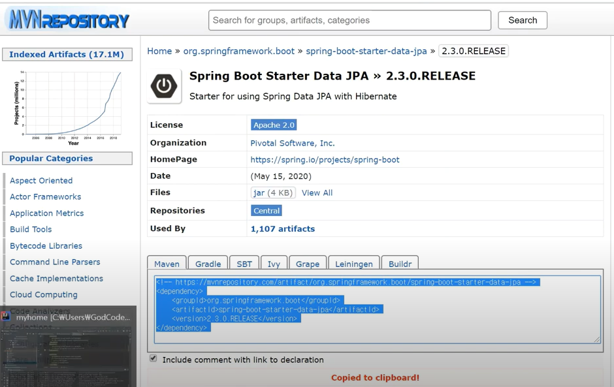Click the '(May 15, 2020)' date value
Image resolution: width=614 pixels, height=387 pixels.
pos(281,176)
